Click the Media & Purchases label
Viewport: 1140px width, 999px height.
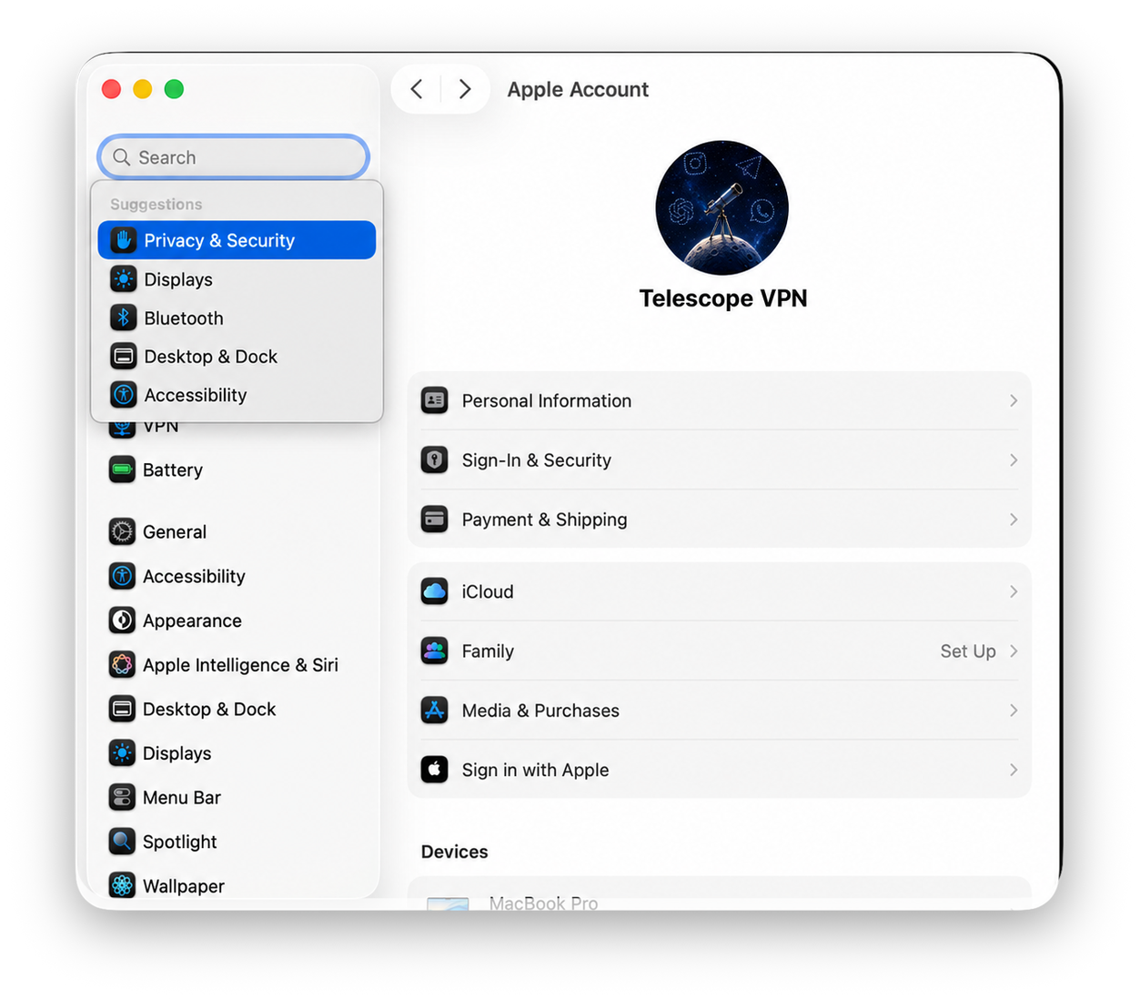click(x=540, y=711)
